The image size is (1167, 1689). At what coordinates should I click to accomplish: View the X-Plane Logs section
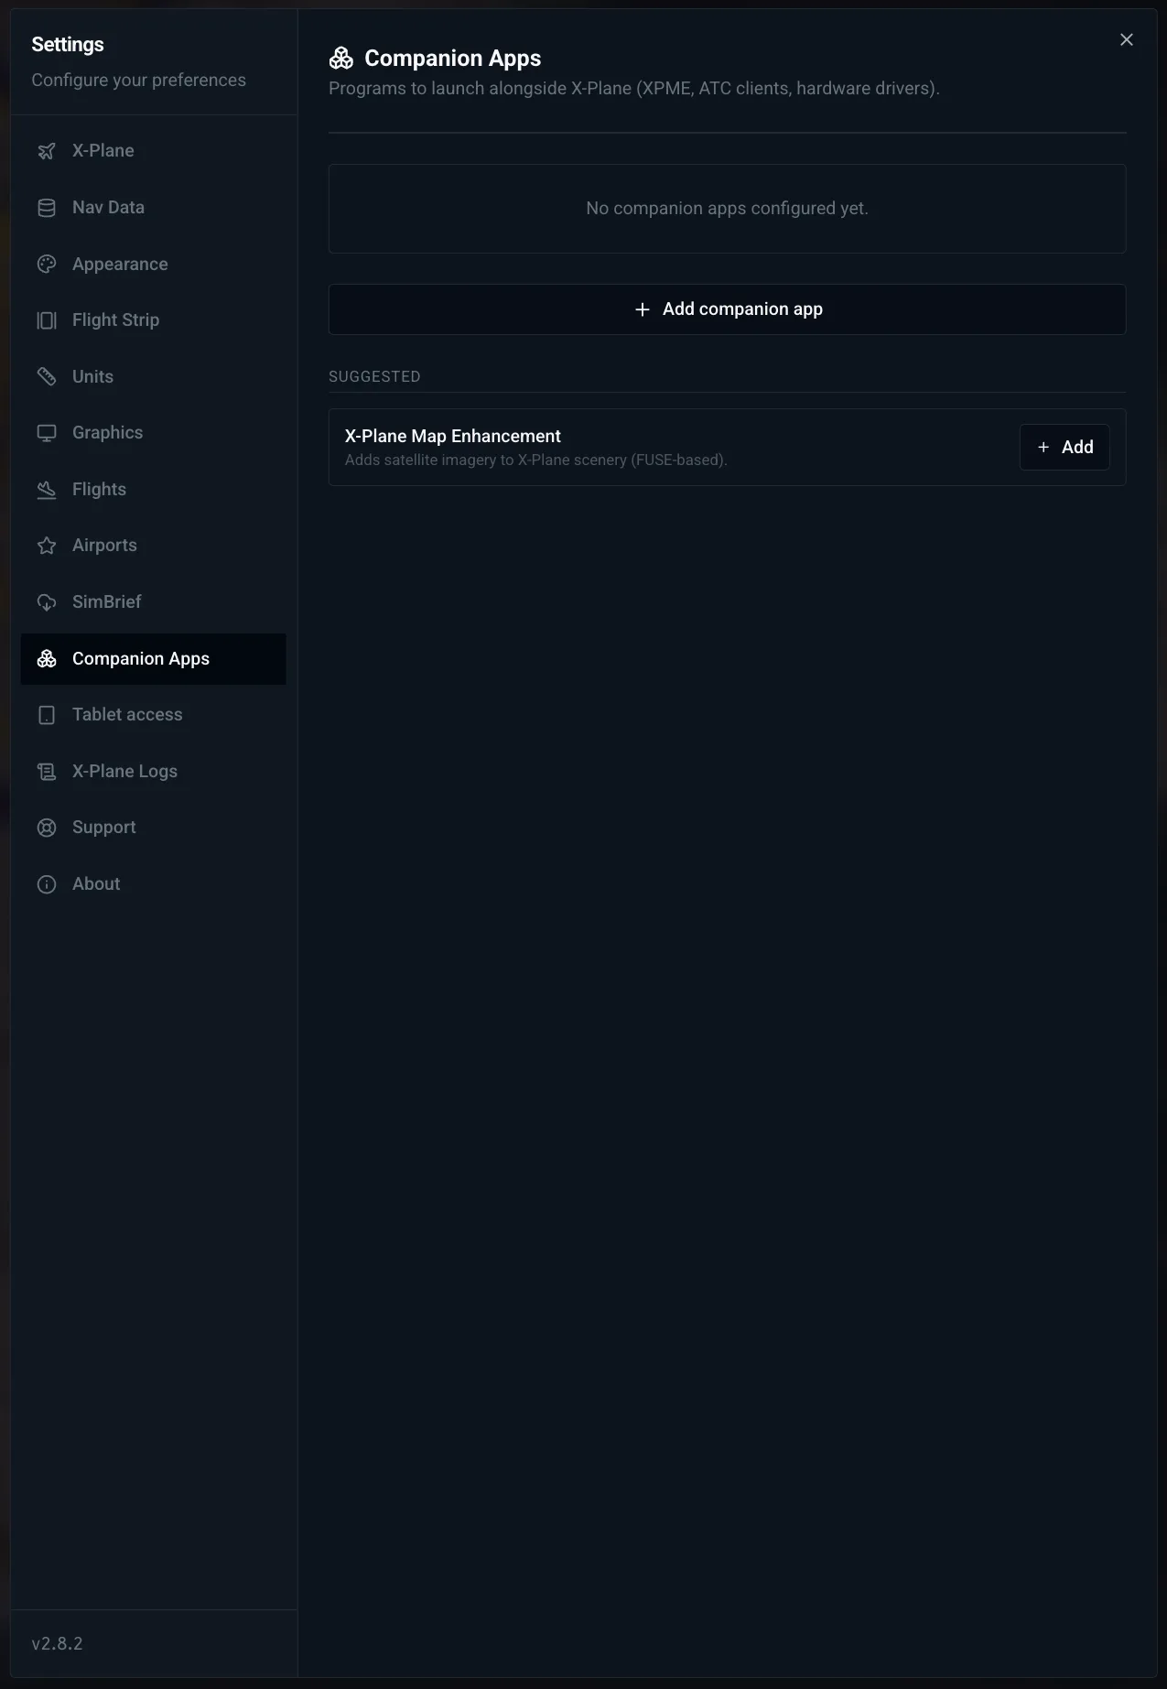click(x=154, y=772)
